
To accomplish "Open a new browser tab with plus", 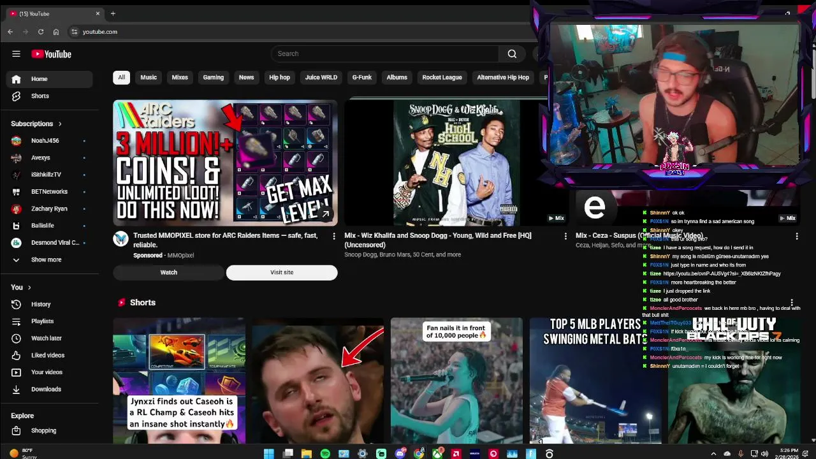I will pyautogui.click(x=113, y=13).
